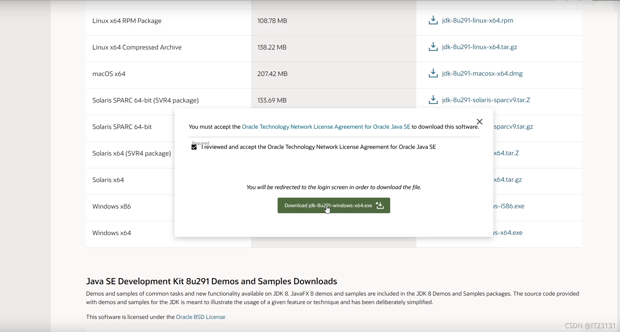Click the download arrow icon inside the green button

(380, 205)
